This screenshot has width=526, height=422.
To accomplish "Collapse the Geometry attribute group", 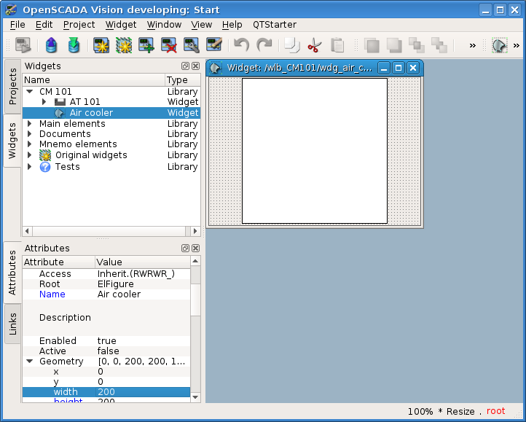I will (30, 362).
